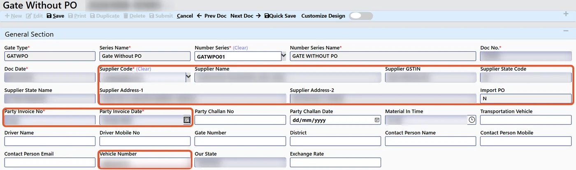Click the Party Invoice No field
Viewport: 576px width, 170px height.
point(50,120)
